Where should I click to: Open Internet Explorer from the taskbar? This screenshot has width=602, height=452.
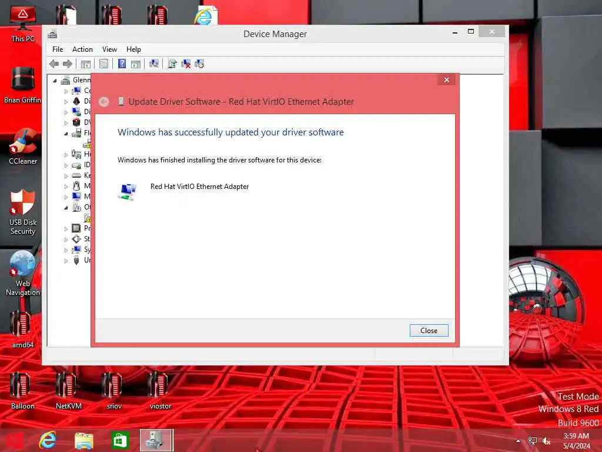coord(48,440)
